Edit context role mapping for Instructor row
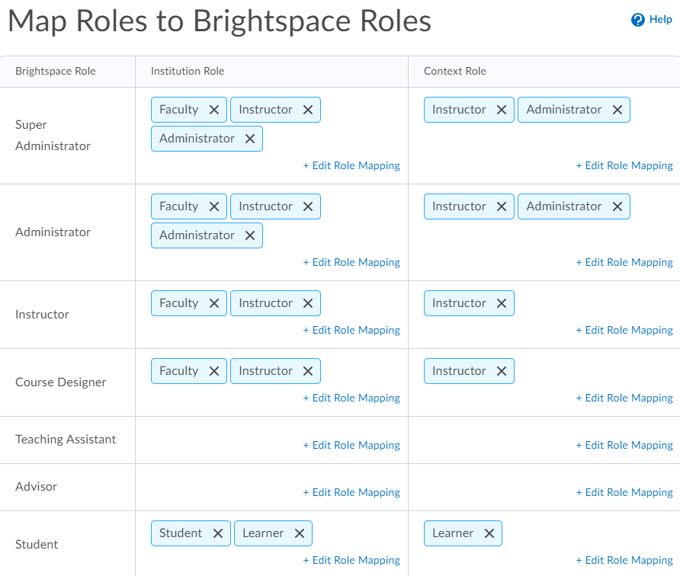Image resolution: width=680 pixels, height=576 pixels. (x=624, y=330)
